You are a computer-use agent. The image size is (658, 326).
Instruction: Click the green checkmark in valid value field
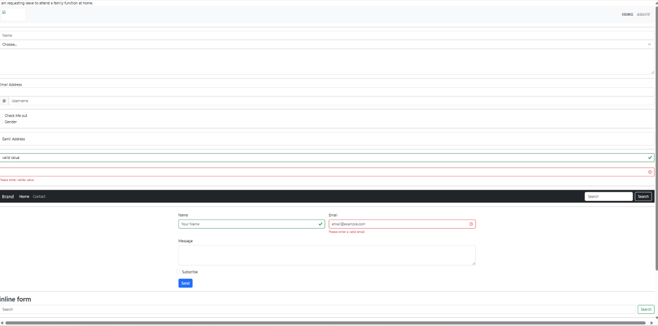pyautogui.click(x=650, y=158)
